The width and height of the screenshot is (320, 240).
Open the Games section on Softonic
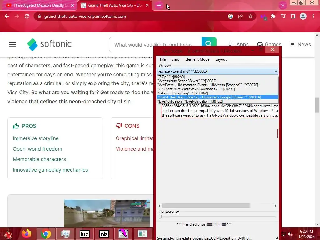click(269, 44)
